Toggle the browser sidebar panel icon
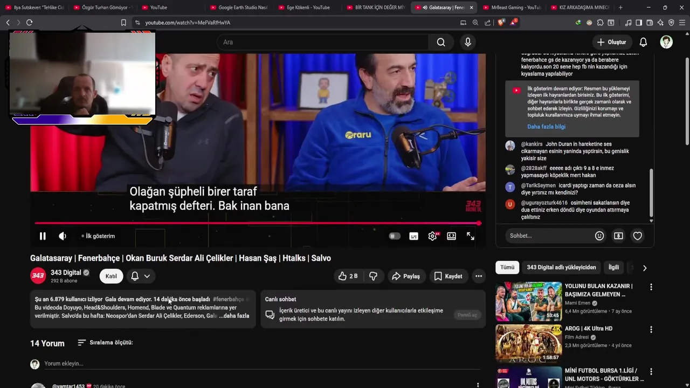The image size is (690, 388). click(639, 23)
